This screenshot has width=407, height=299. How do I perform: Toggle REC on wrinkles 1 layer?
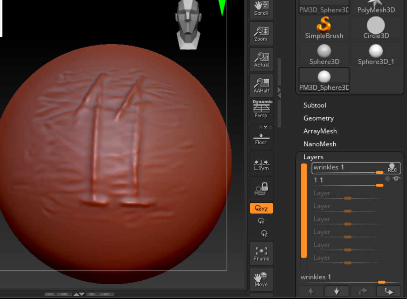(x=392, y=168)
